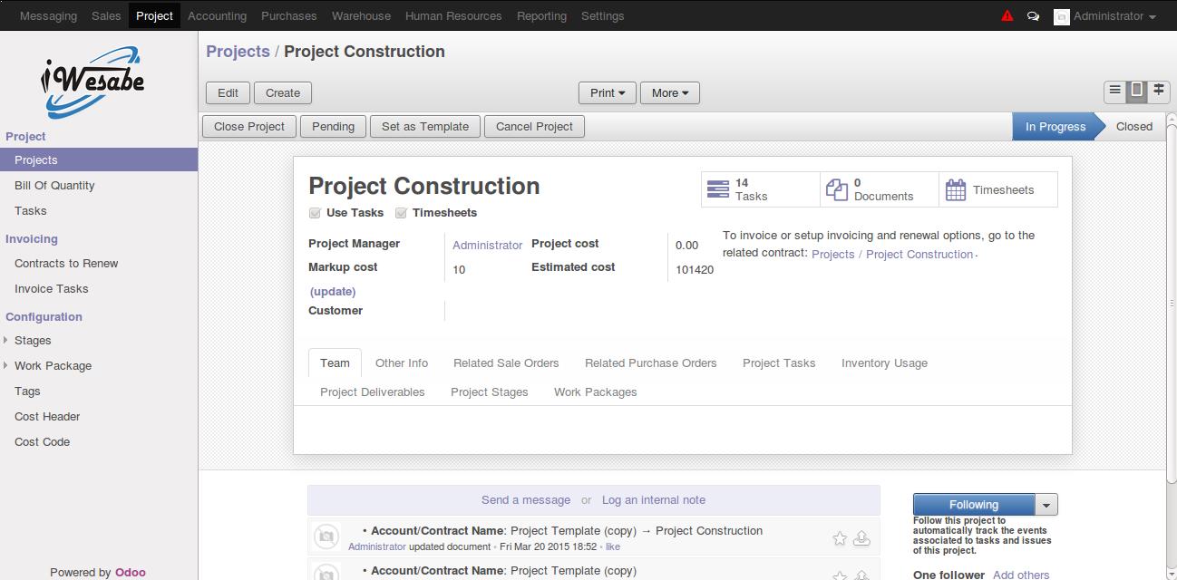Switch to the Other Info tab

tap(402, 362)
